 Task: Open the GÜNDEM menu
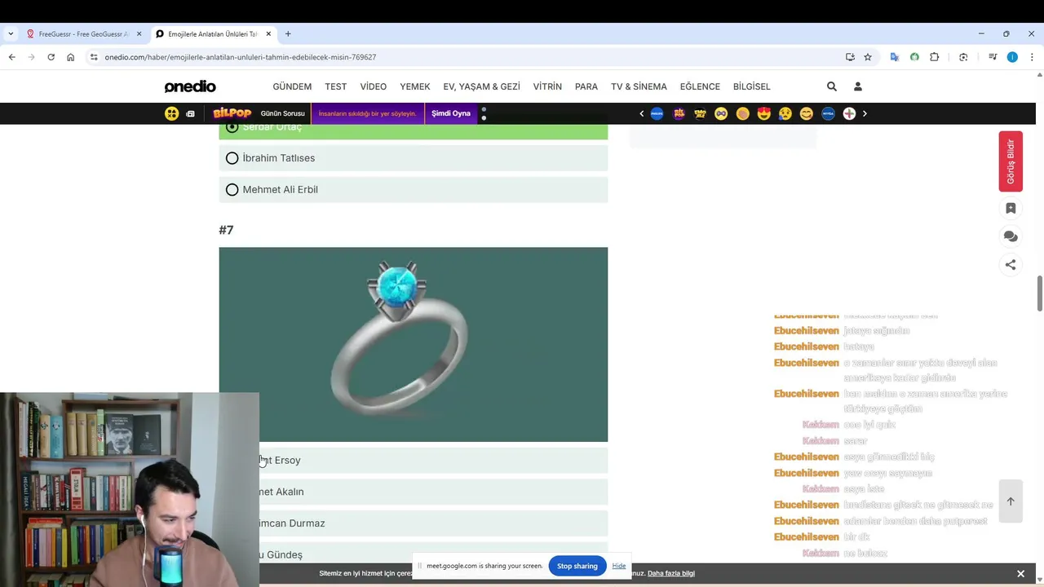click(x=292, y=86)
